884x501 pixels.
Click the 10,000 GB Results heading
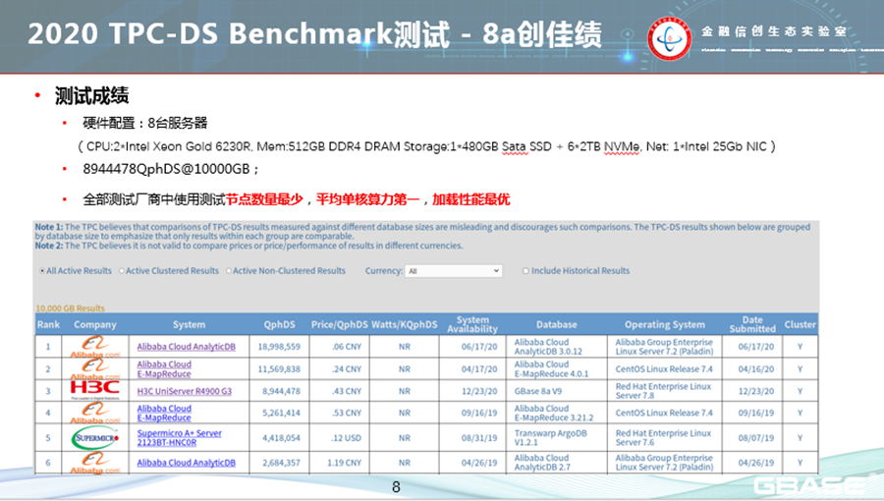70,308
